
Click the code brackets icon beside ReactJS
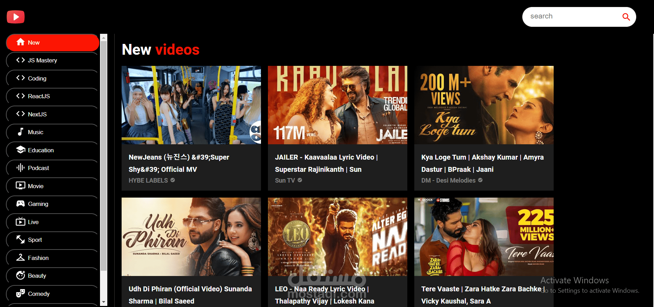(21, 96)
